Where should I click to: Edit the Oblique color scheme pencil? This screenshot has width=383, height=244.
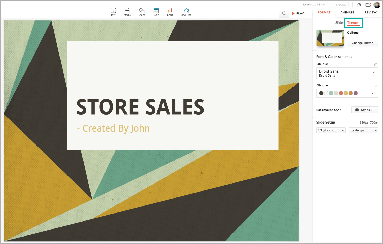(375, 86)
